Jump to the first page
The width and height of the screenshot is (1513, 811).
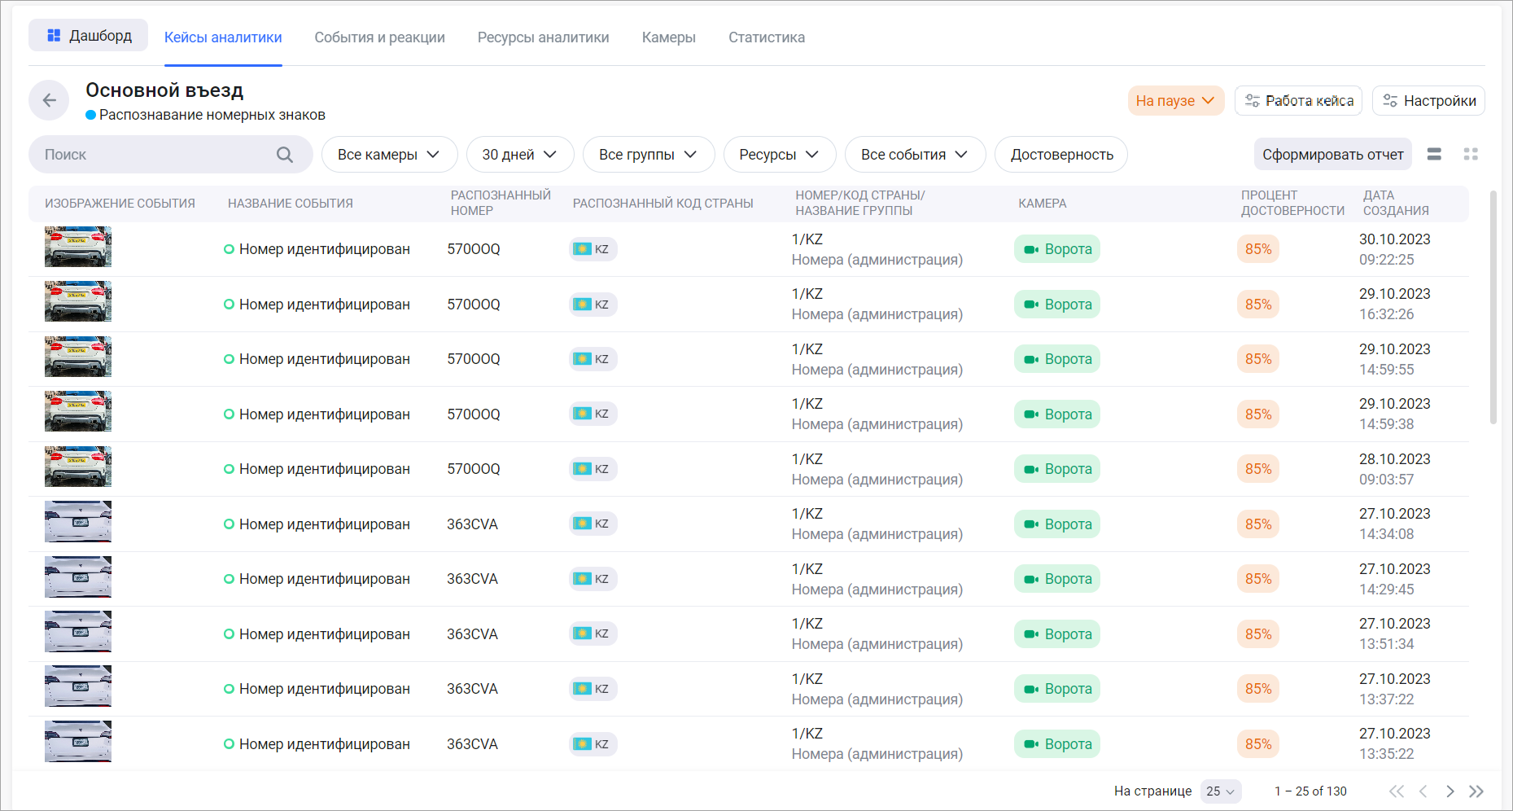1397,791
